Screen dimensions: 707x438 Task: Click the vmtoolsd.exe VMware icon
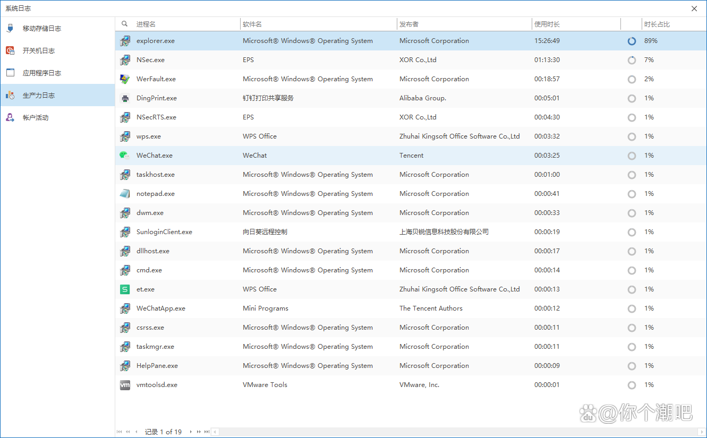[x=125, y=385]
